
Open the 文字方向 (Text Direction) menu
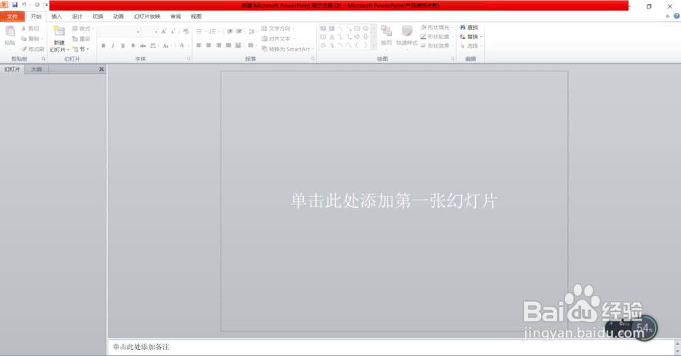click(x=278, y=28)
